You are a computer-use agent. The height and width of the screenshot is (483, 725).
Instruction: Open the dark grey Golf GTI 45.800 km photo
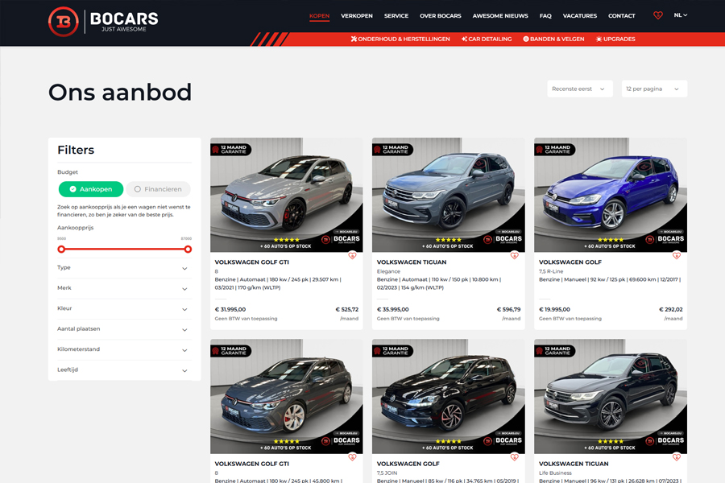(286, 396)
